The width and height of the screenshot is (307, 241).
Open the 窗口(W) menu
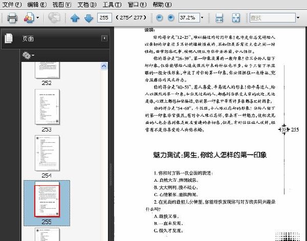pos(137,4)
